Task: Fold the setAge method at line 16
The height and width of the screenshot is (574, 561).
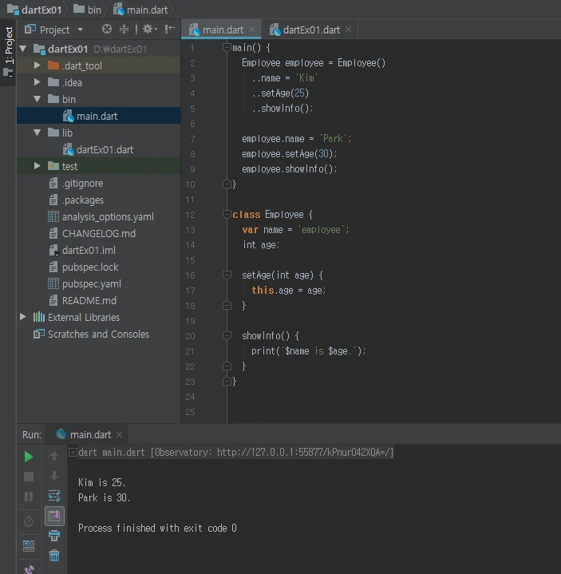Action: pyautogui.click(x=227, y=275)
